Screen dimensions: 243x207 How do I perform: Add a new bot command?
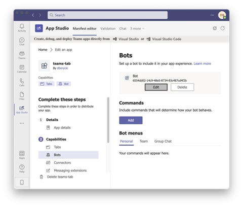131,120
